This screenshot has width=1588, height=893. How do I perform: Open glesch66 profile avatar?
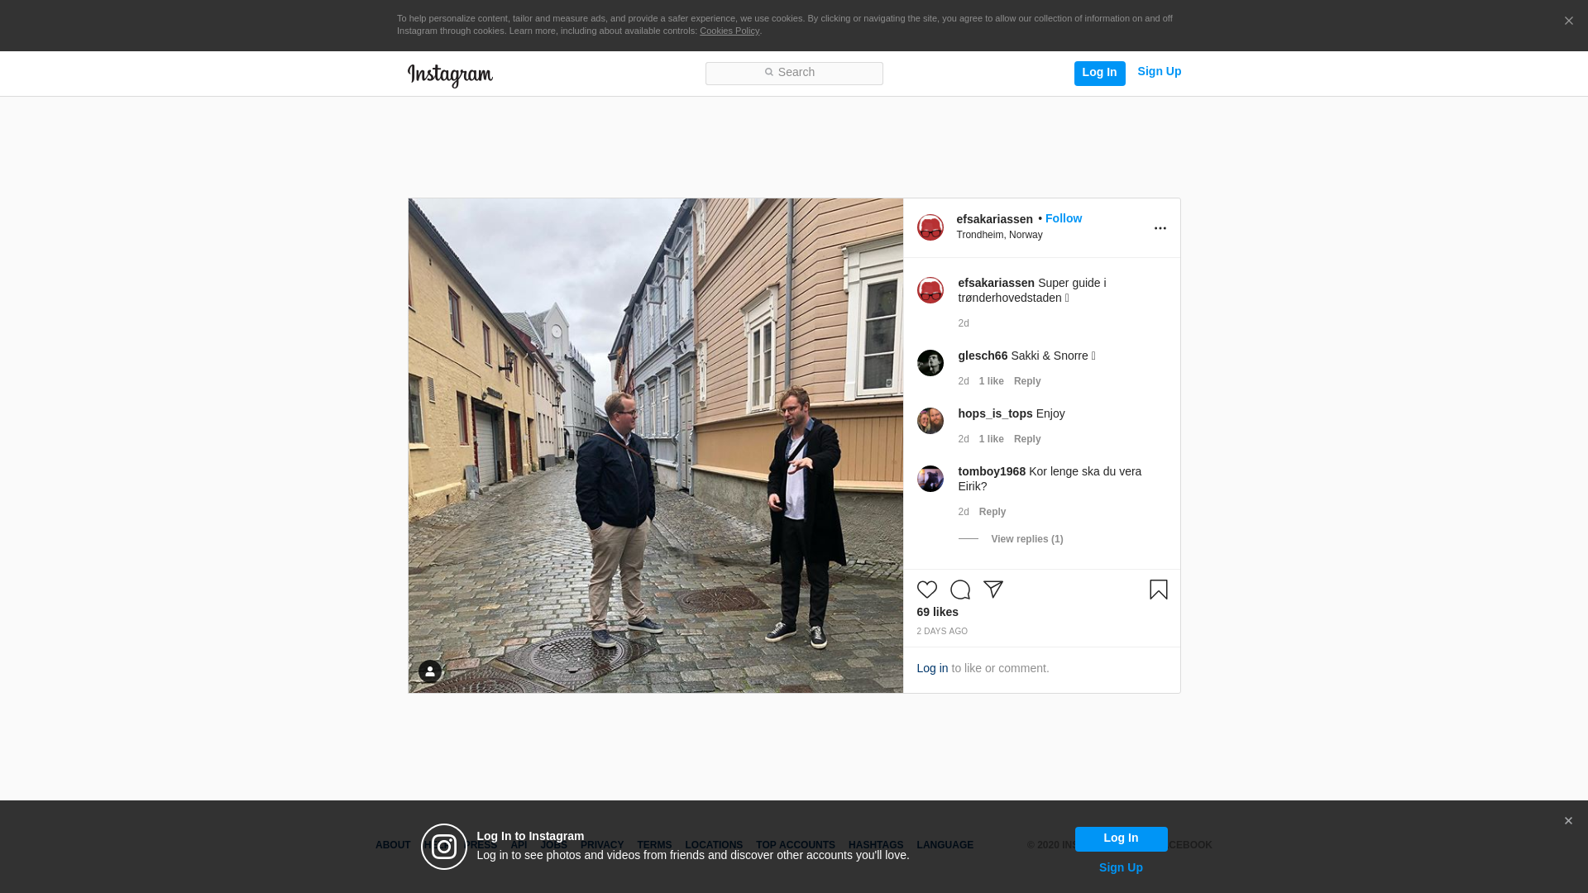pyautogui.click(x=930, y=363)
